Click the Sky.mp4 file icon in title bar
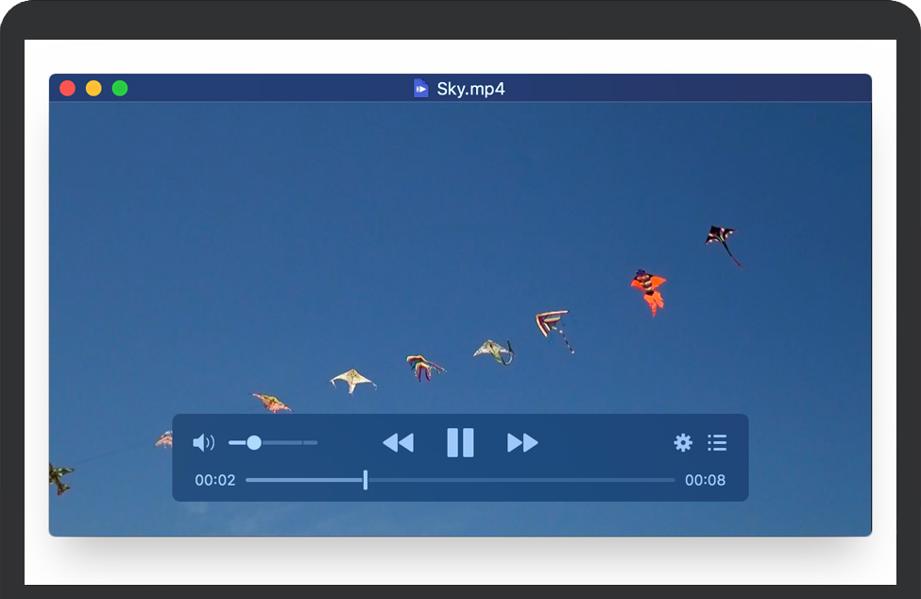Screen dimensions: 921x599 pos(421,89)
